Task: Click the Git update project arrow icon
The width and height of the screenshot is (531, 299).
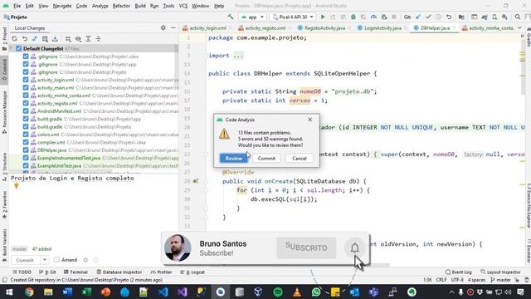Action: tap(418, 17)
